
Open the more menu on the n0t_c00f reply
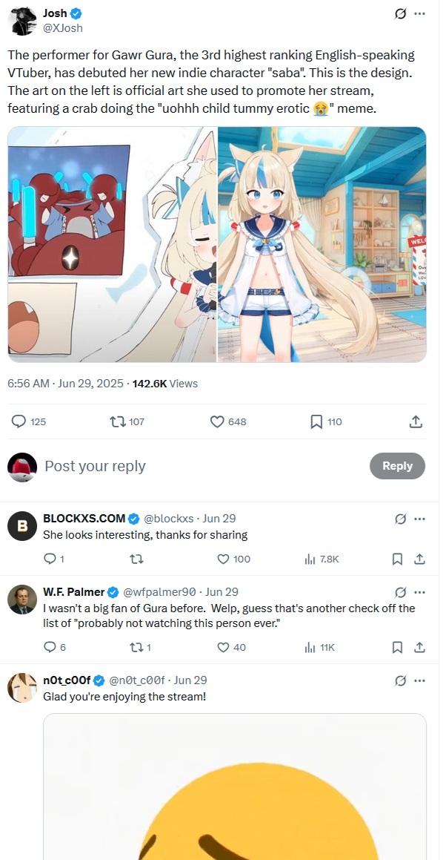click(x=419, y=680)
